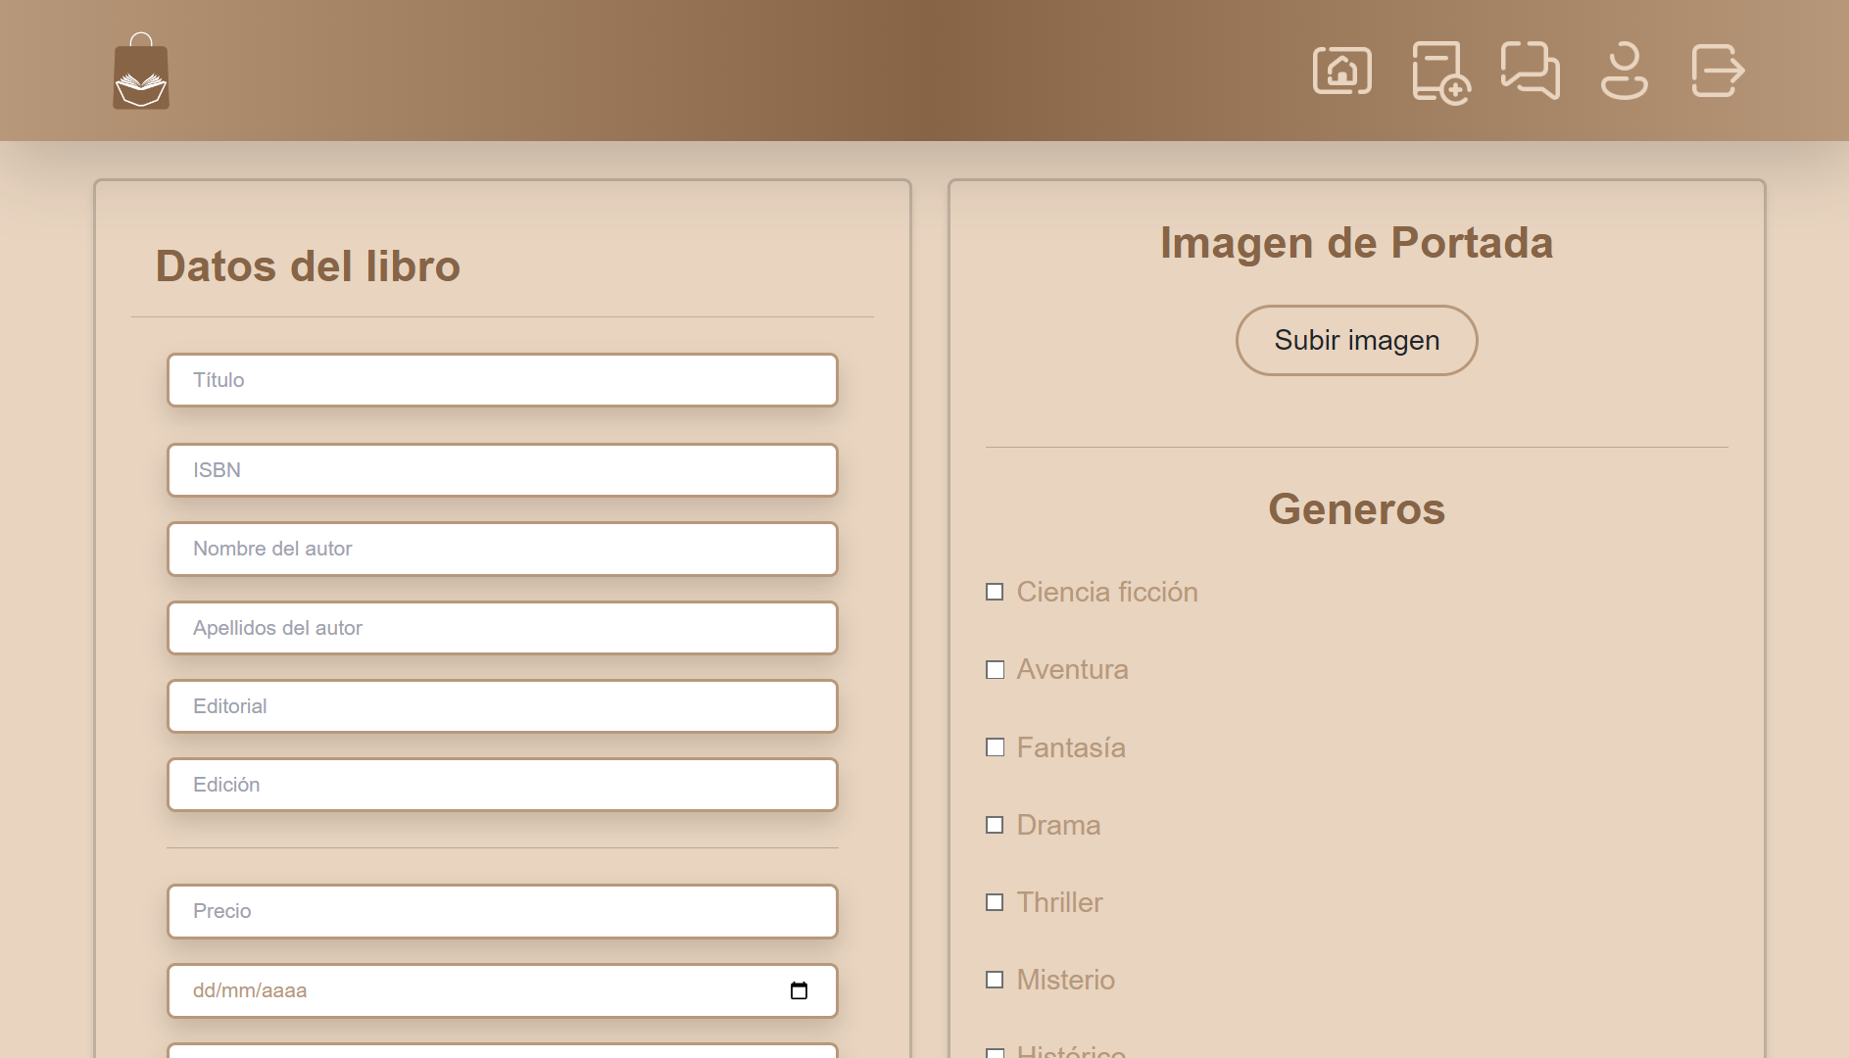Click the Editorial input field
The width and height of the screenshot is (1849, 1058).
[x=502, y=705]
